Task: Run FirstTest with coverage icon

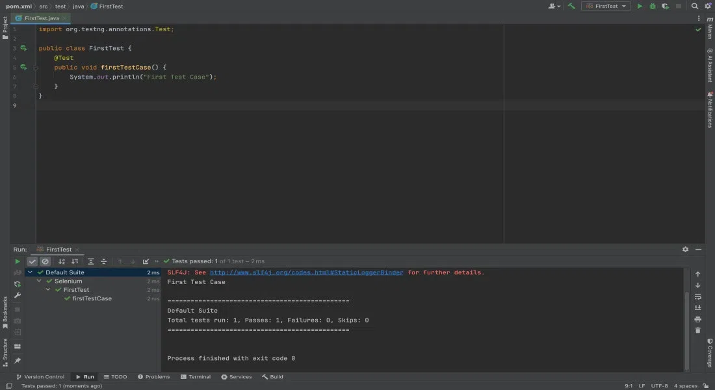Action: click(x=666, y=6)
